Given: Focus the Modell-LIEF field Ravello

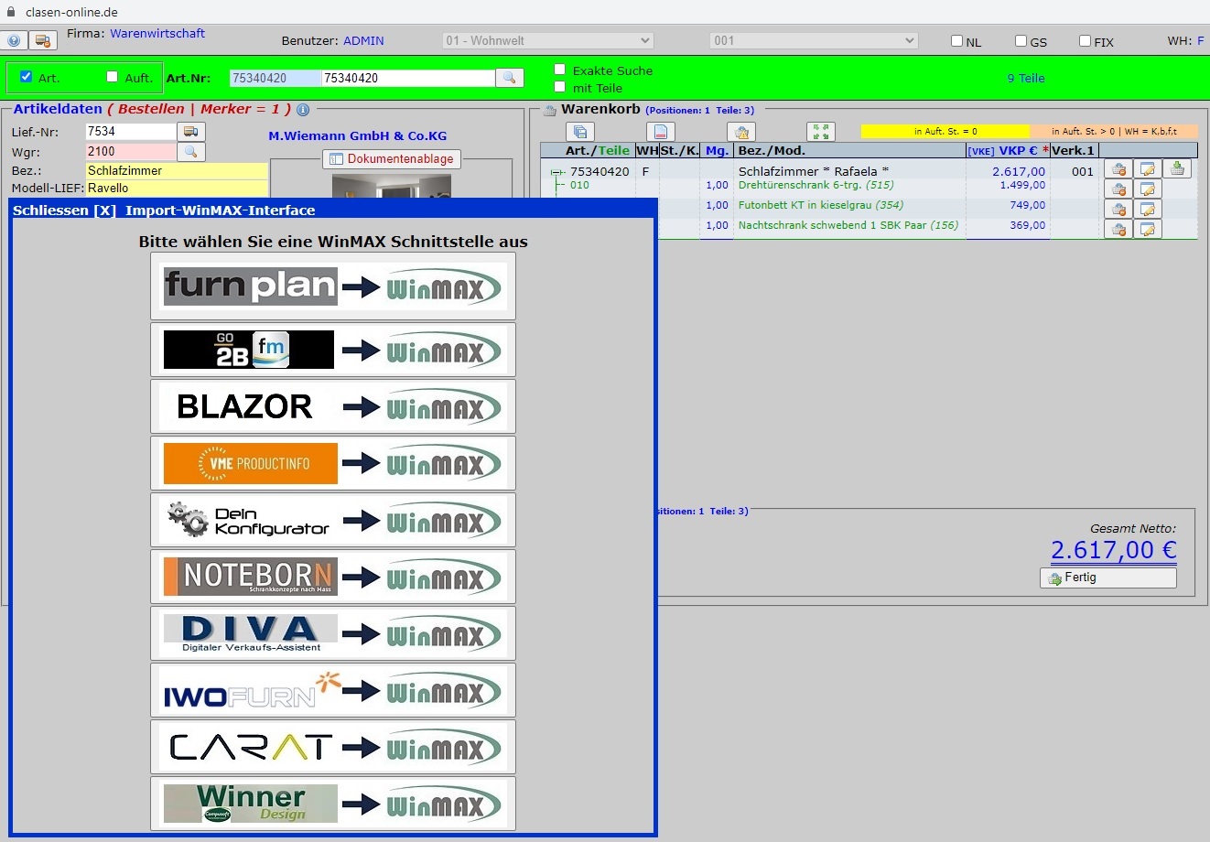Looking at the screenshot, I should coord(177,188).
